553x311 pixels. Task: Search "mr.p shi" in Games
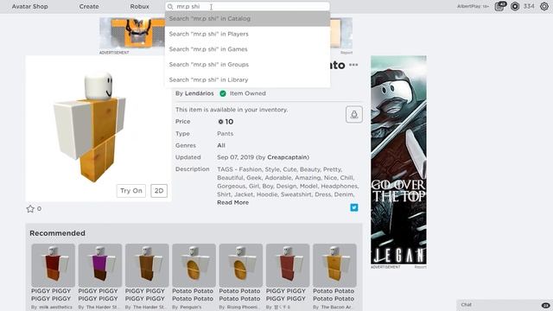[x=247, y=49]
